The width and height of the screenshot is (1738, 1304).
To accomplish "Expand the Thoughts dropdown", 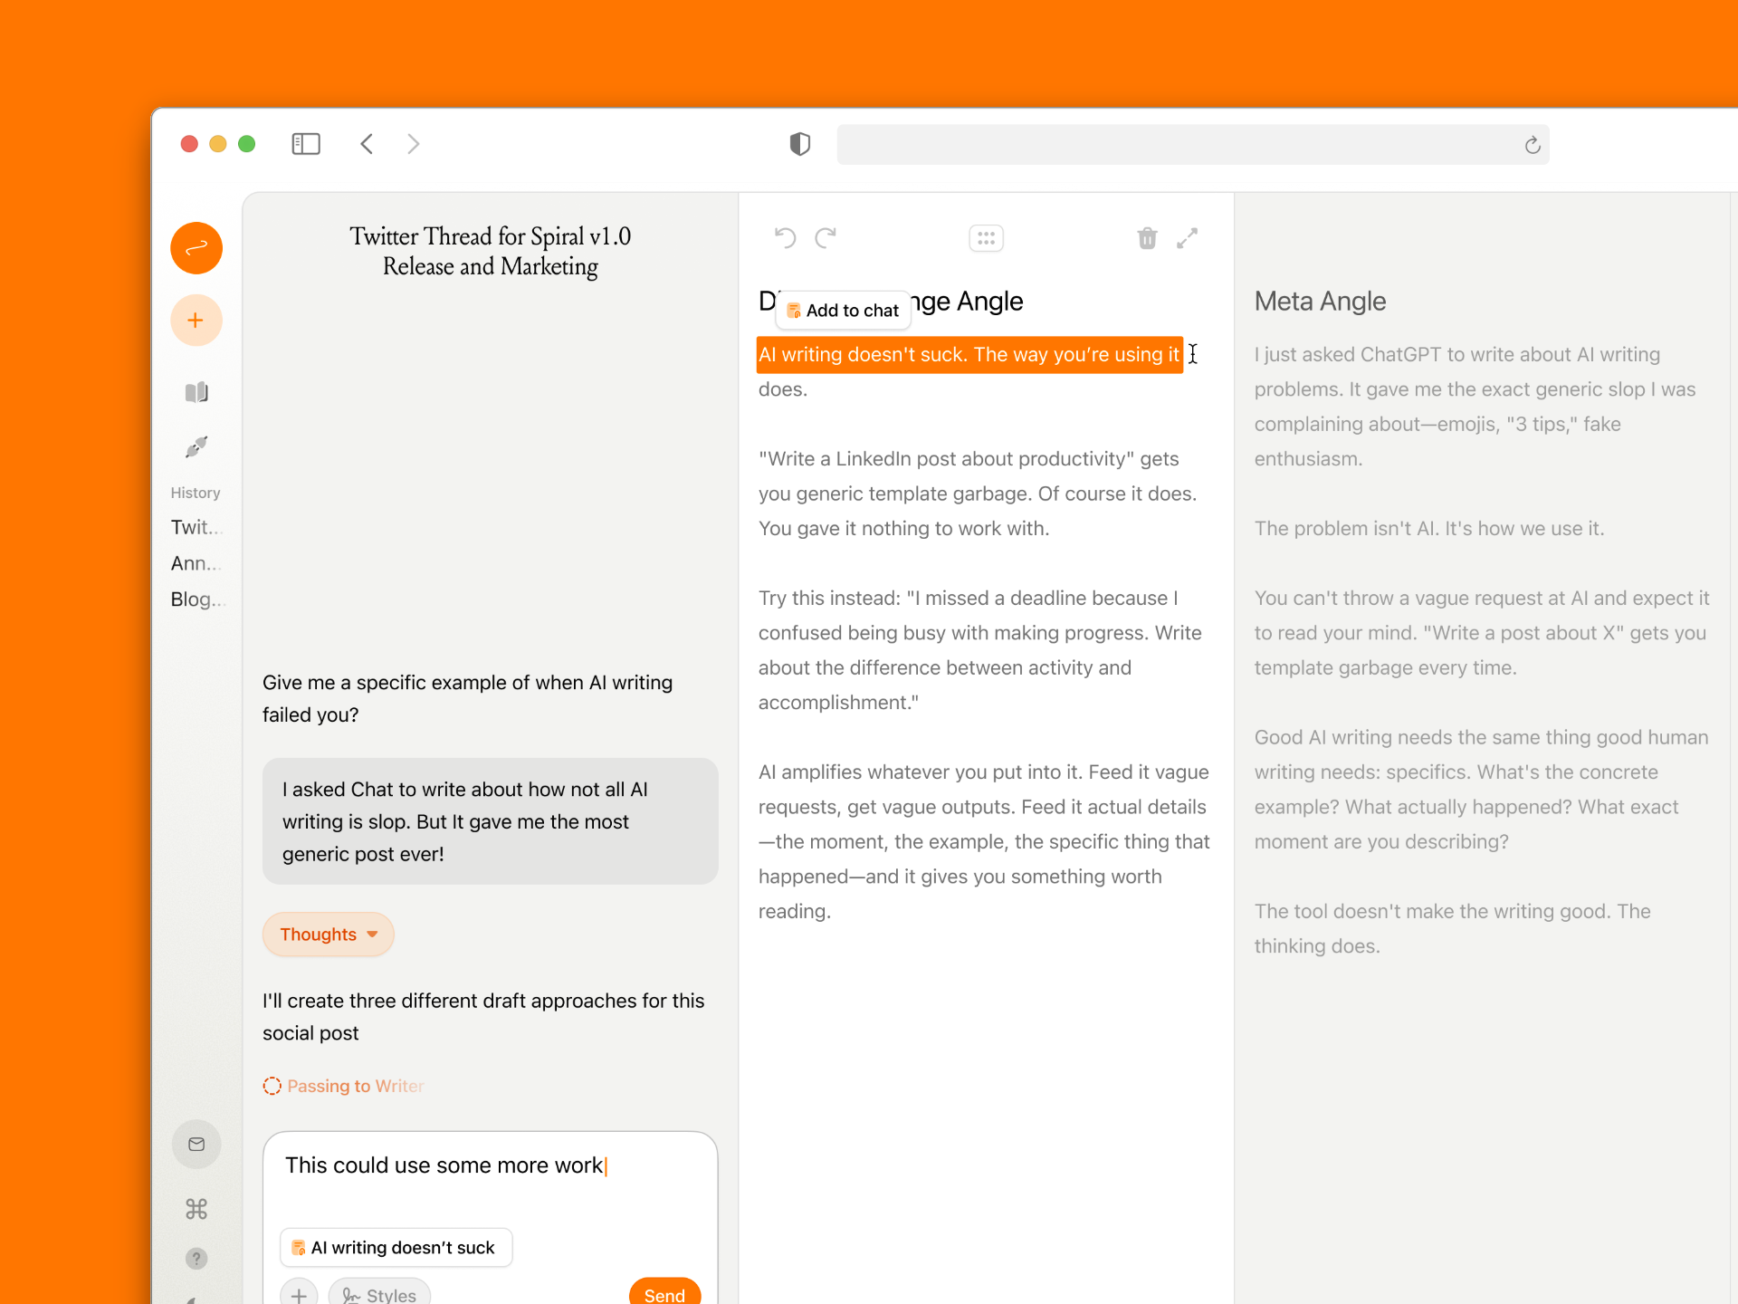I will click(328, 935).
